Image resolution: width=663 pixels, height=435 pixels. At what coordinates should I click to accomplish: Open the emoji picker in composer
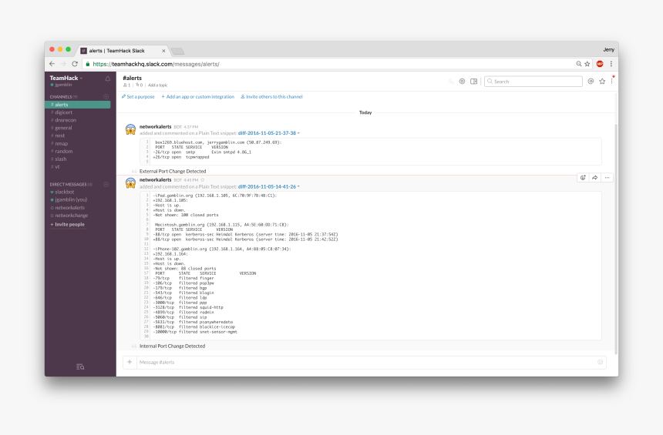(x=600, y=362)
